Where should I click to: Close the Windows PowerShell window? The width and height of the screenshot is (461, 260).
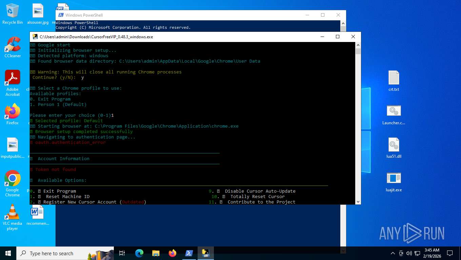[338, 15]
